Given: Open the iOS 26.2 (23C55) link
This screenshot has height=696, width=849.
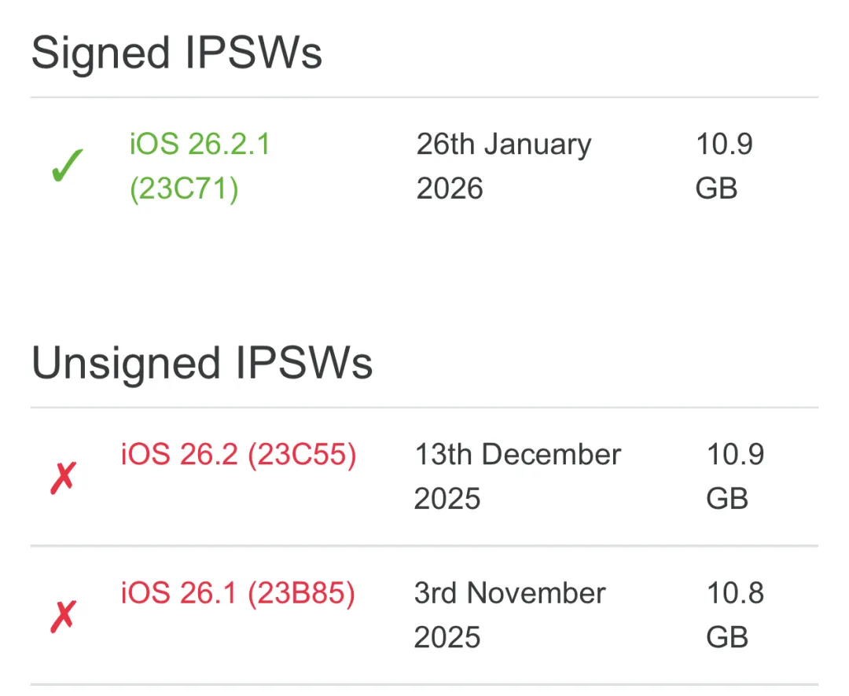Looking at the screenshot, I should [238, 454].
